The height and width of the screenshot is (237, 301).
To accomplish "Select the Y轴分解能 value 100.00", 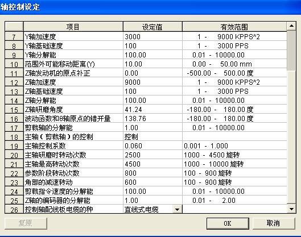I will click(152, 55).
